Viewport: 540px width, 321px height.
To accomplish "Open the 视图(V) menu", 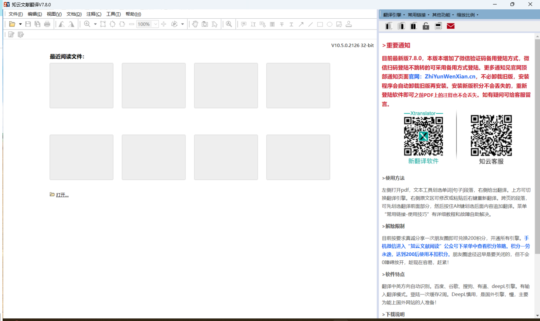I will (x=54, y=14).
